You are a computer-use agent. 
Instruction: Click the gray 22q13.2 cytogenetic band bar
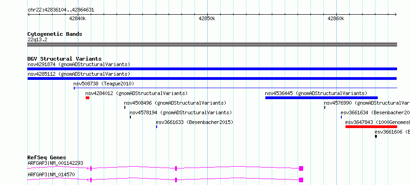point(212,45)
